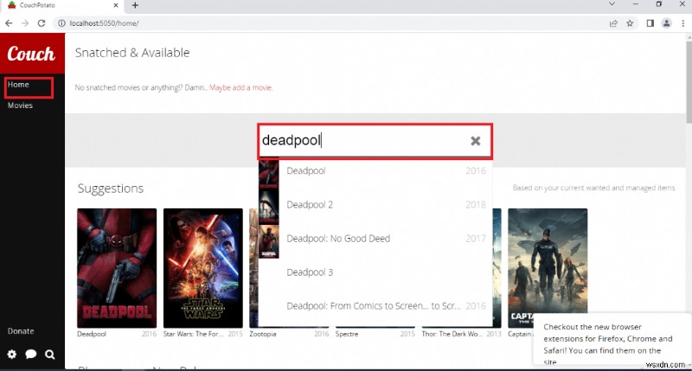Select Deadpool: From Comics to Screen result
Screen dimensions: 692x371
click(375, 306)
